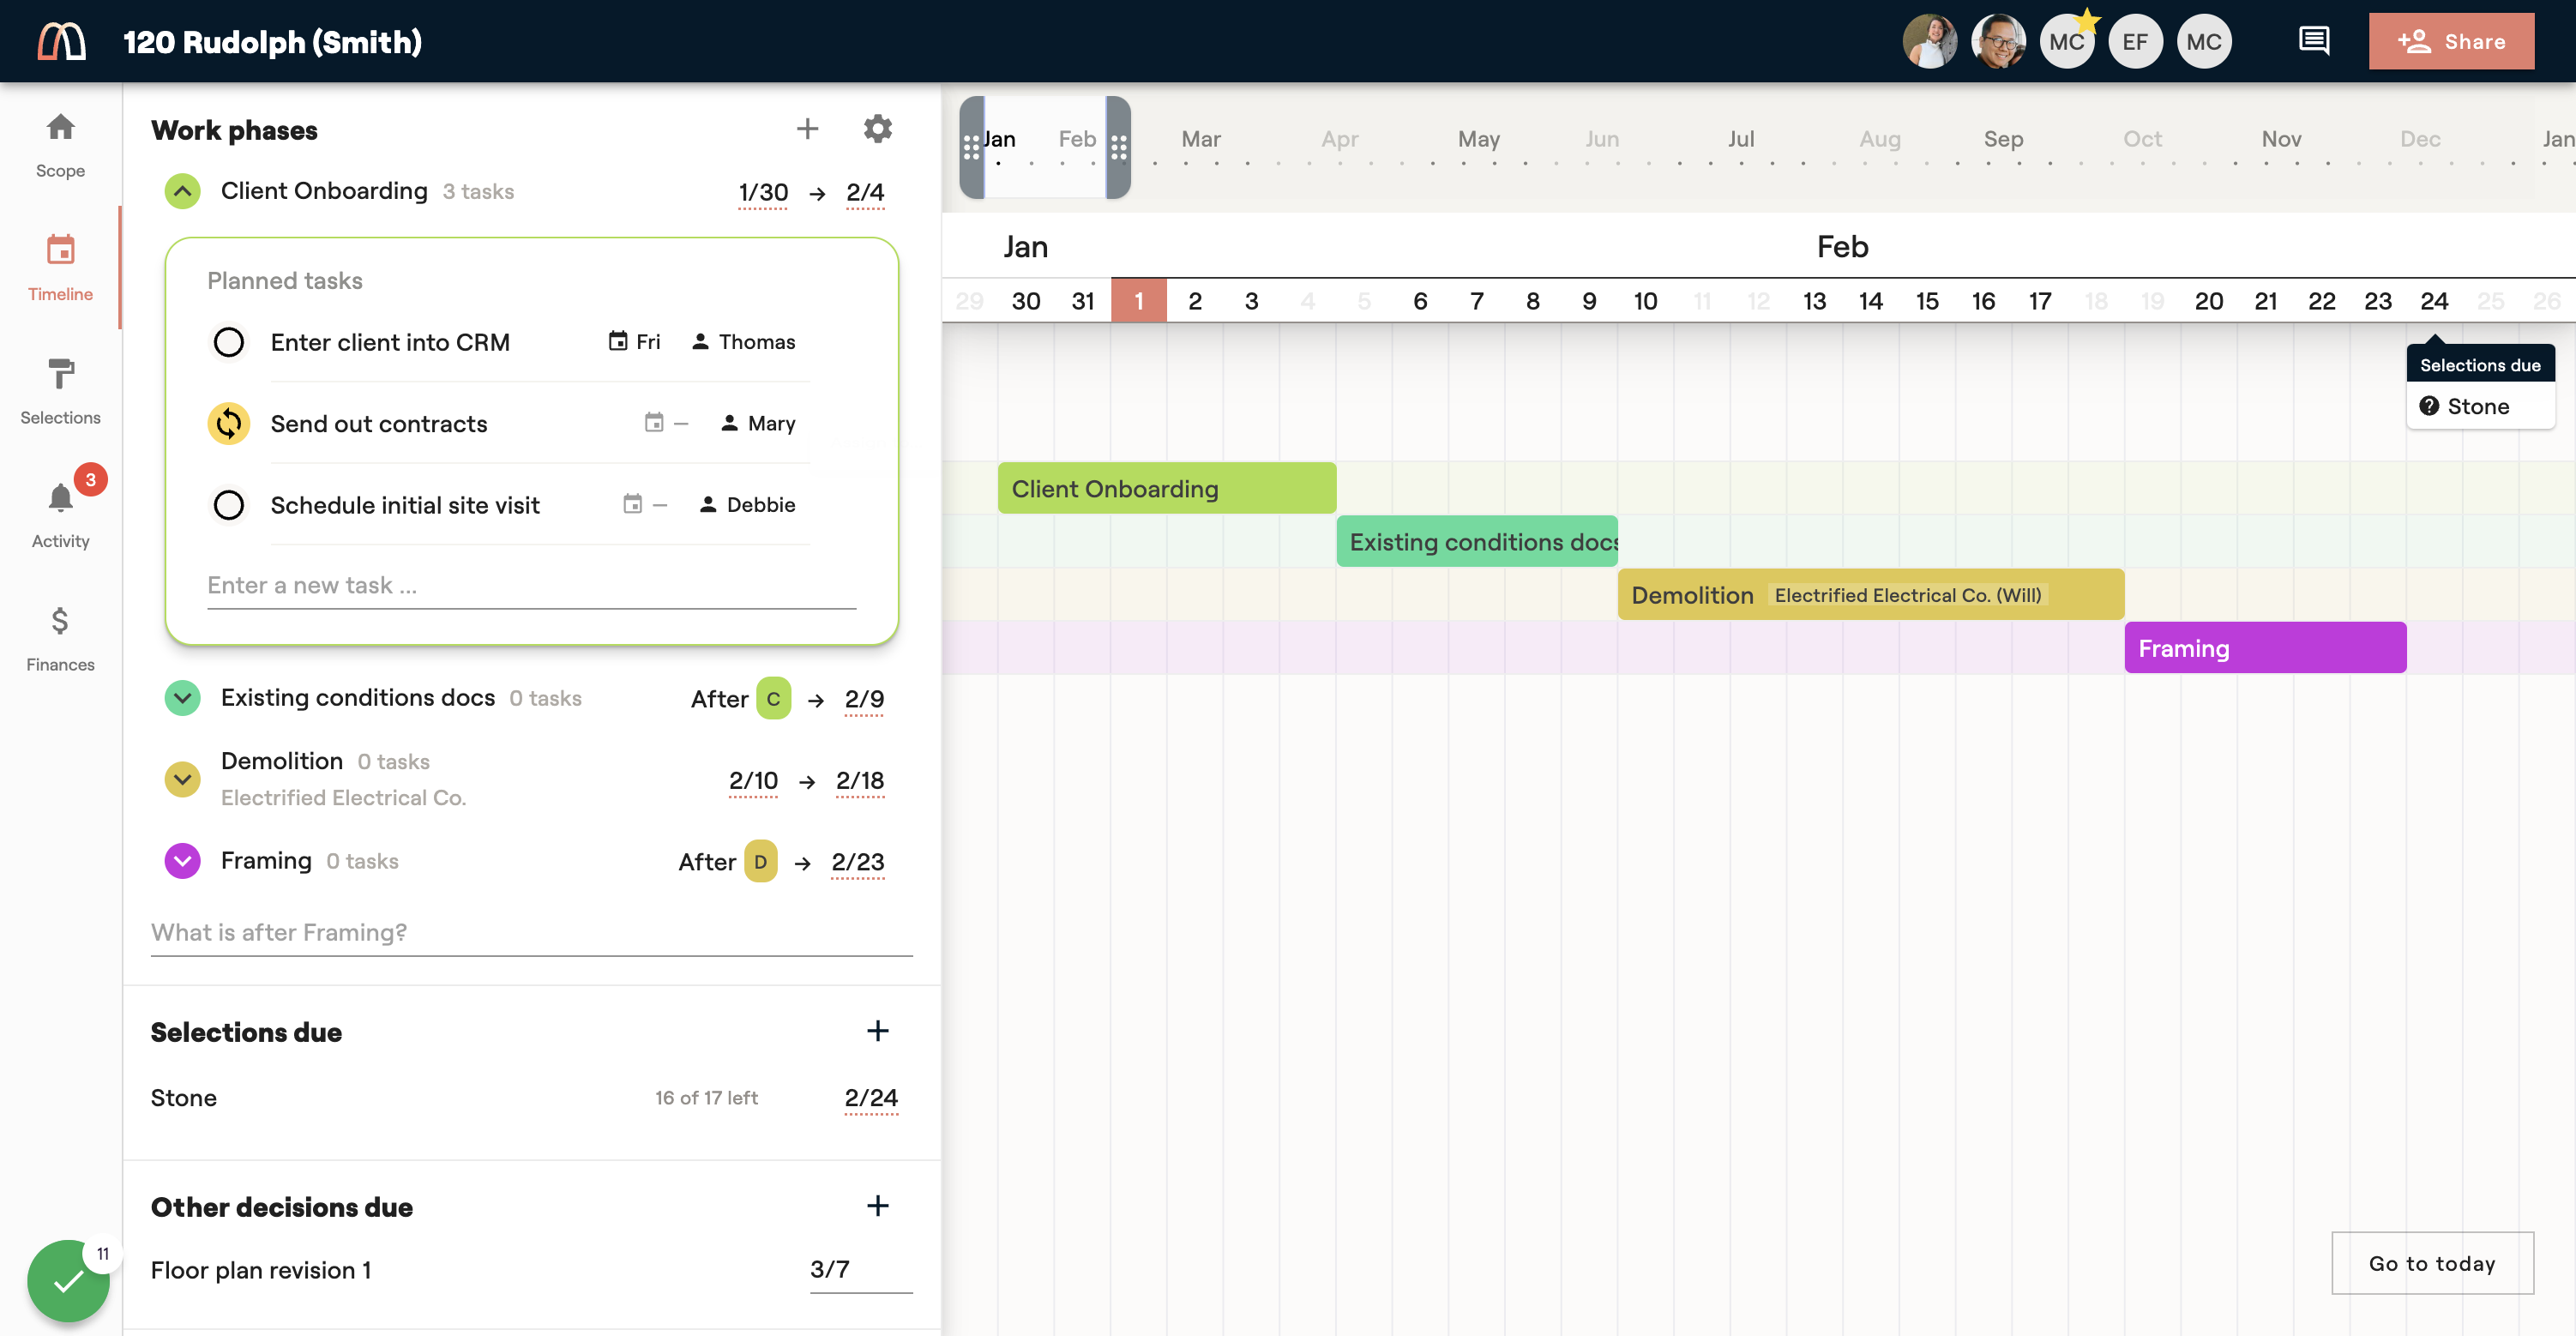Click the Enter a new task field
Viewport: 2576px width, 1336px height.
click(531, 585)
